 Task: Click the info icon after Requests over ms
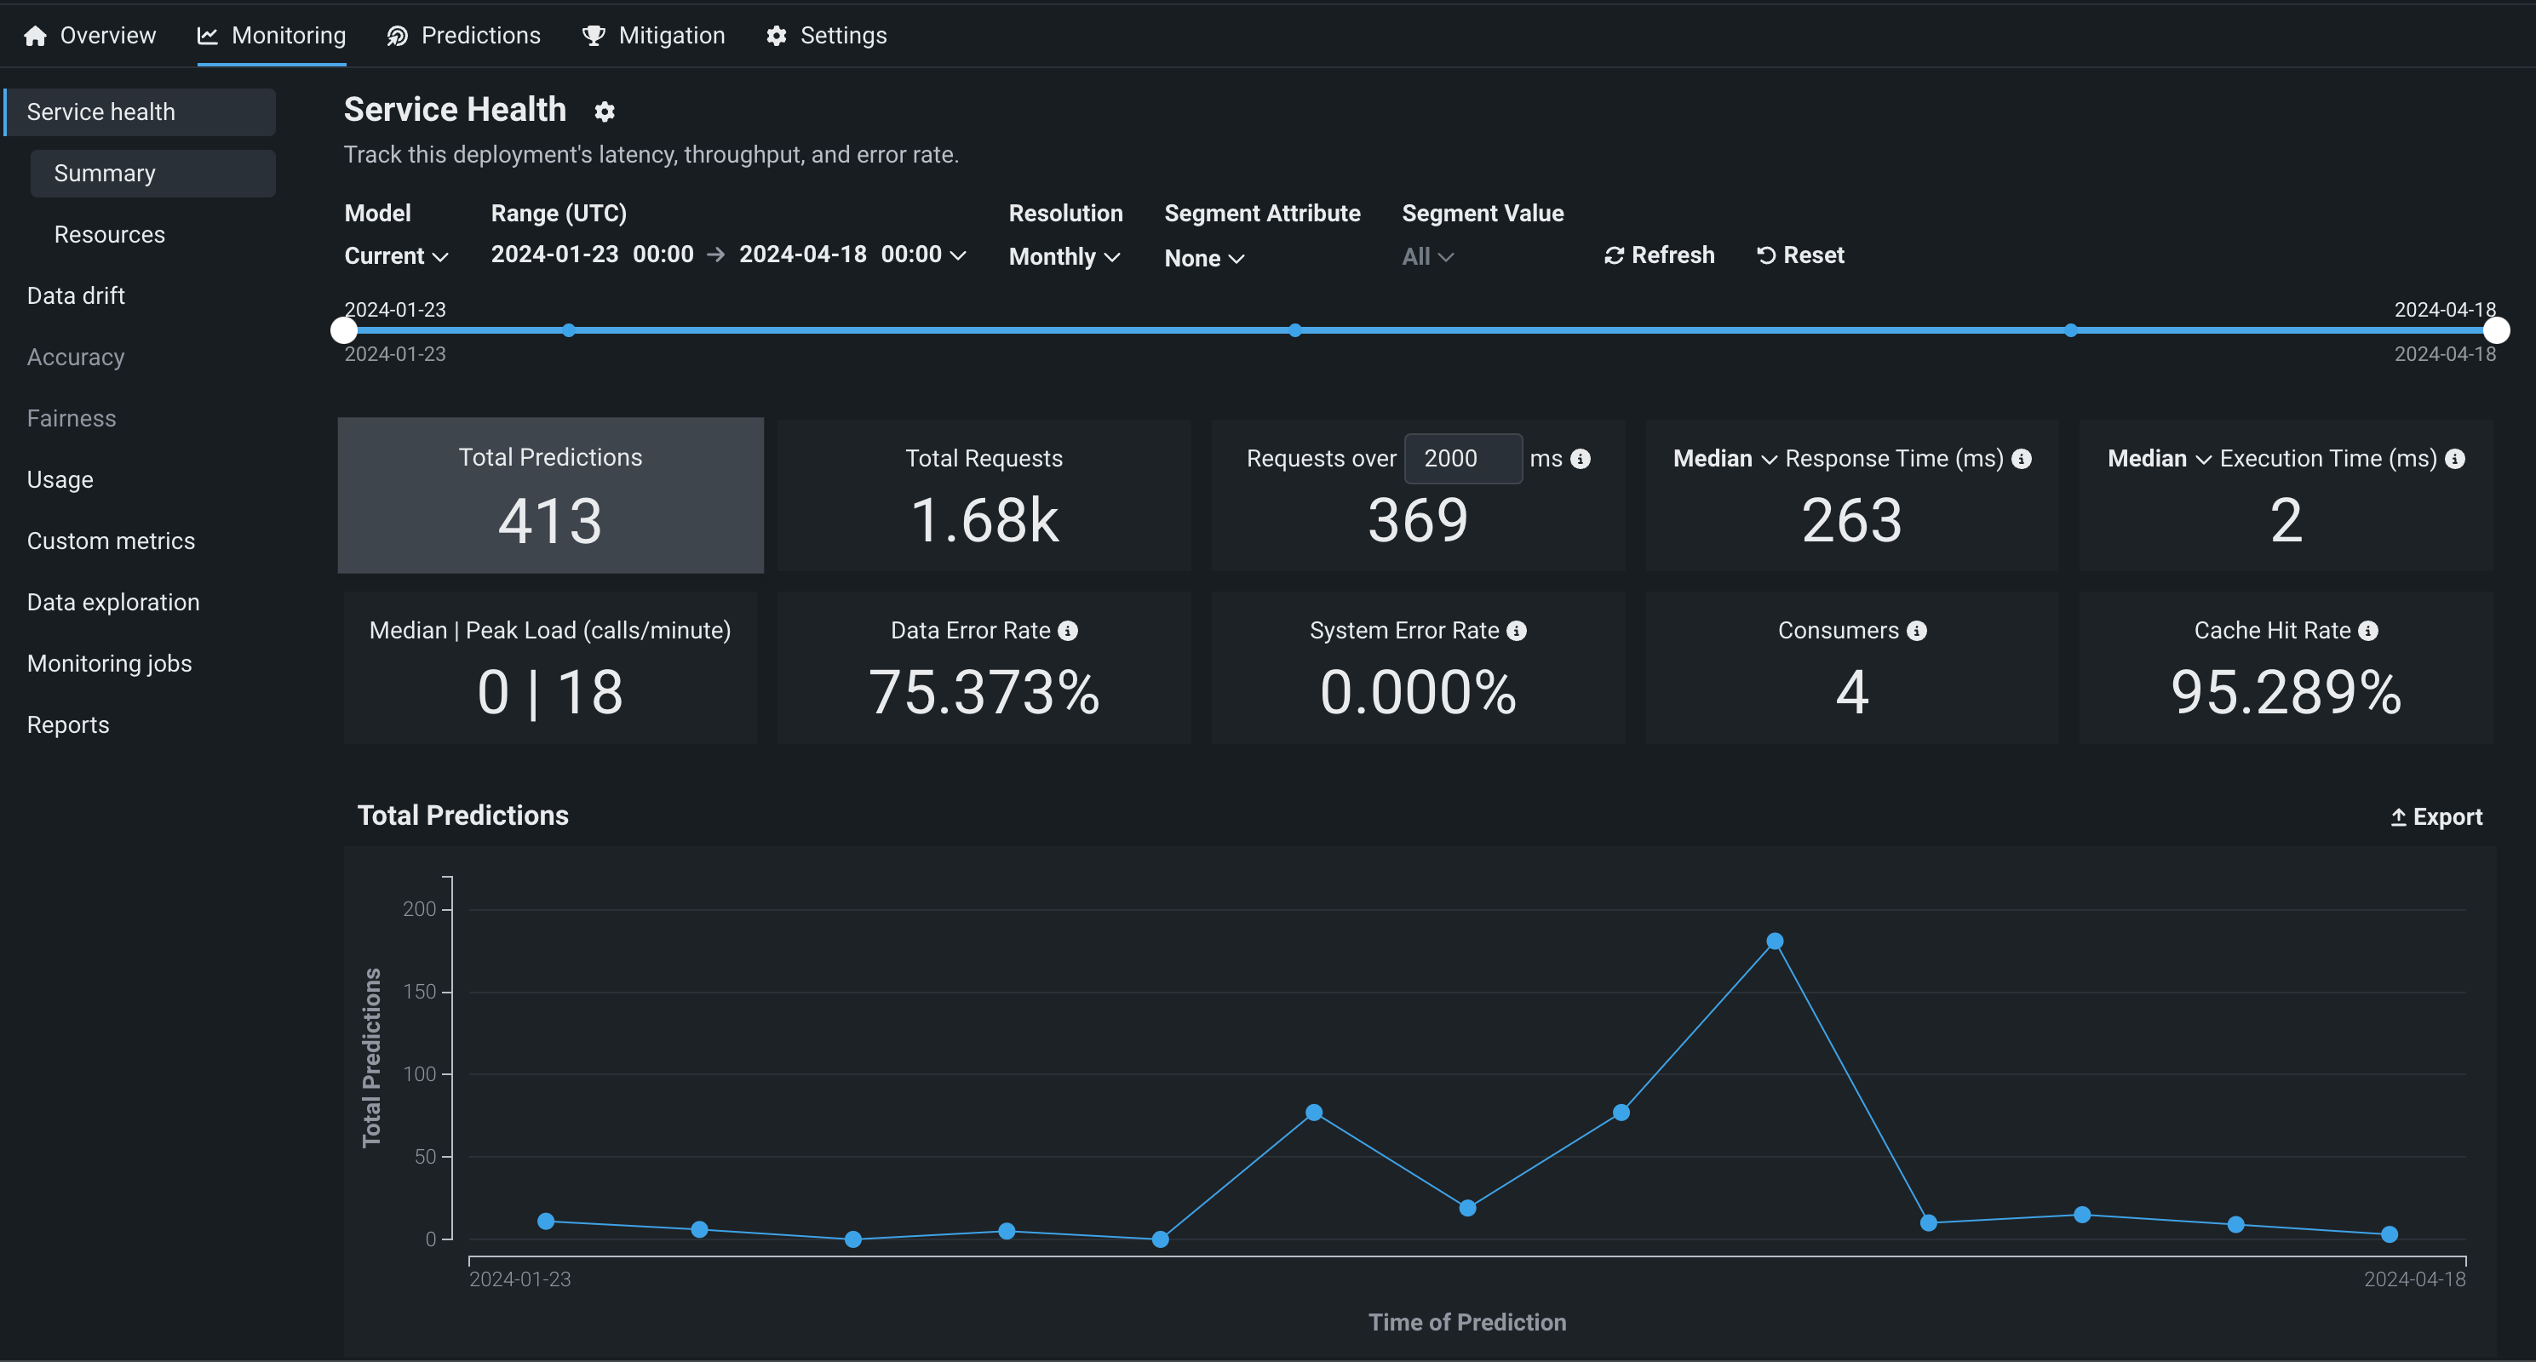1581,459
